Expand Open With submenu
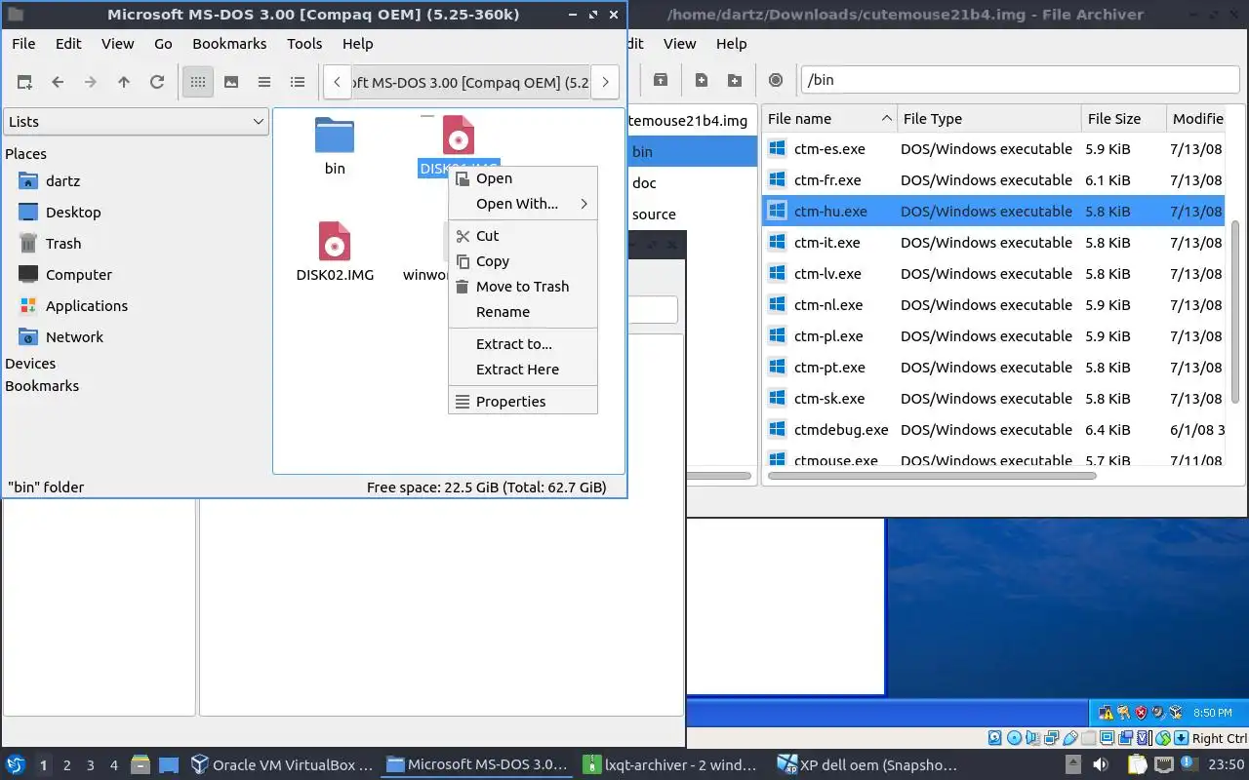Viewport: 1249px width, 780px height. (x=523, y=204)
